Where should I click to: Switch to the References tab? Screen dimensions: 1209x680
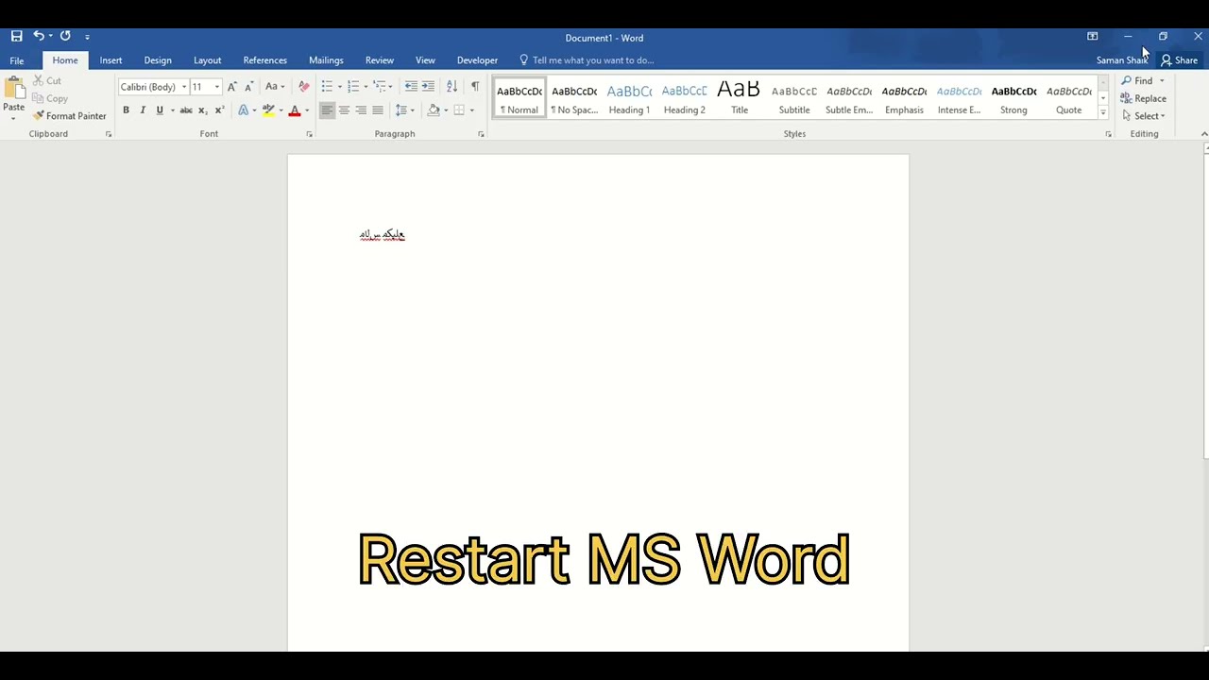point(264,60)
